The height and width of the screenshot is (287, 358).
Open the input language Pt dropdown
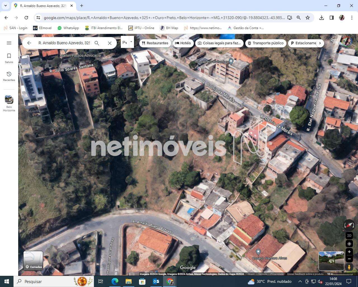[x=131, y=42]
